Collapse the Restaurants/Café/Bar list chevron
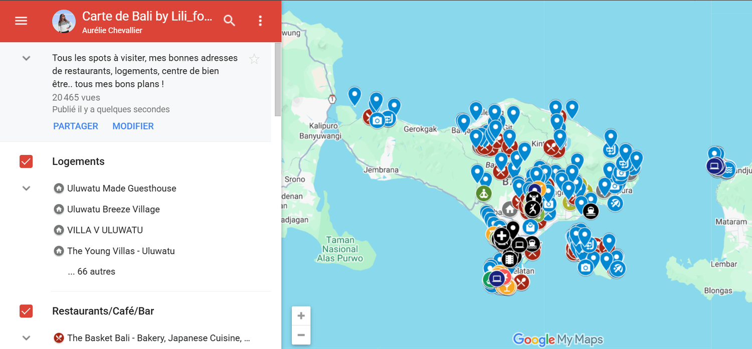 tap(27, 338)
